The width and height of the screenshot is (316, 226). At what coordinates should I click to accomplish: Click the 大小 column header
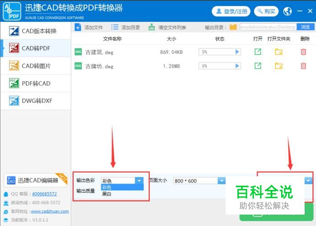click(x=171, y=39)
